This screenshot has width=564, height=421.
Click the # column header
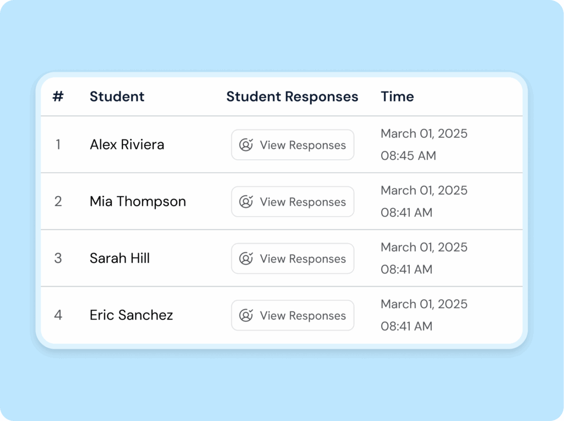click(58, 96)
